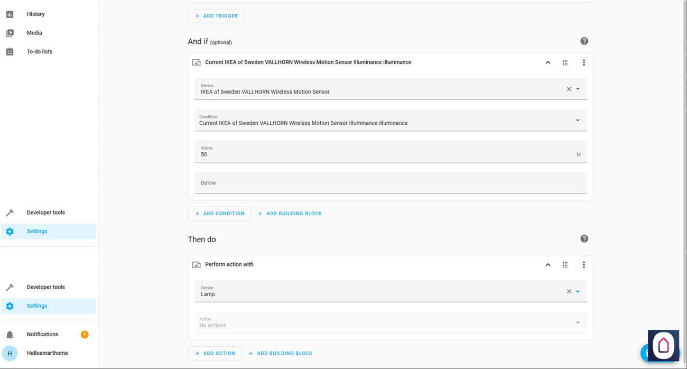Collapse the illuminance condition card
The width and height of the screenshot is (687, 369).
(x=548, y=62)
